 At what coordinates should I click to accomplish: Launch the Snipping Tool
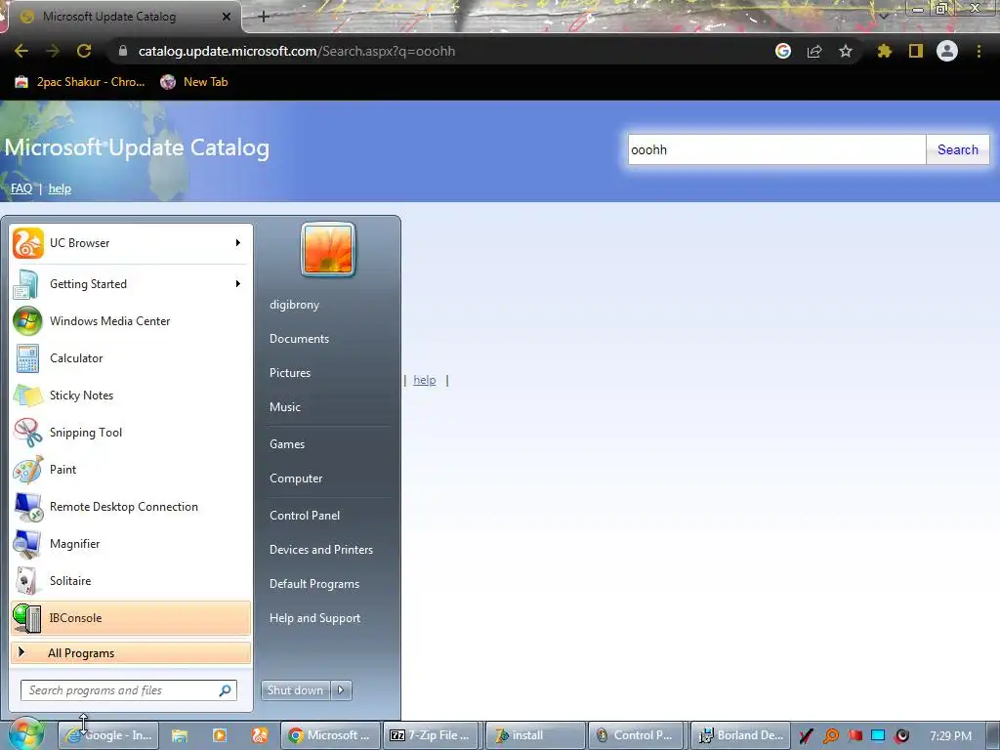click(131, 432)
